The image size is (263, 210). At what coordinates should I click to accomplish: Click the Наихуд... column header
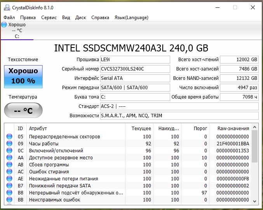point(167,129)
